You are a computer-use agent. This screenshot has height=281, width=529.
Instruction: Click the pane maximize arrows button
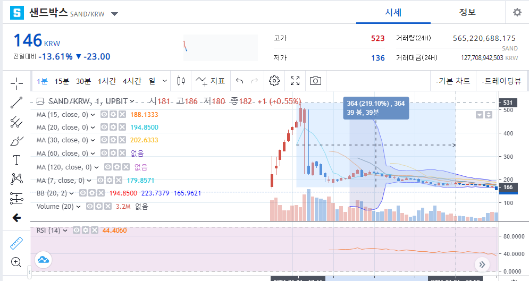[x=489, y=115]
